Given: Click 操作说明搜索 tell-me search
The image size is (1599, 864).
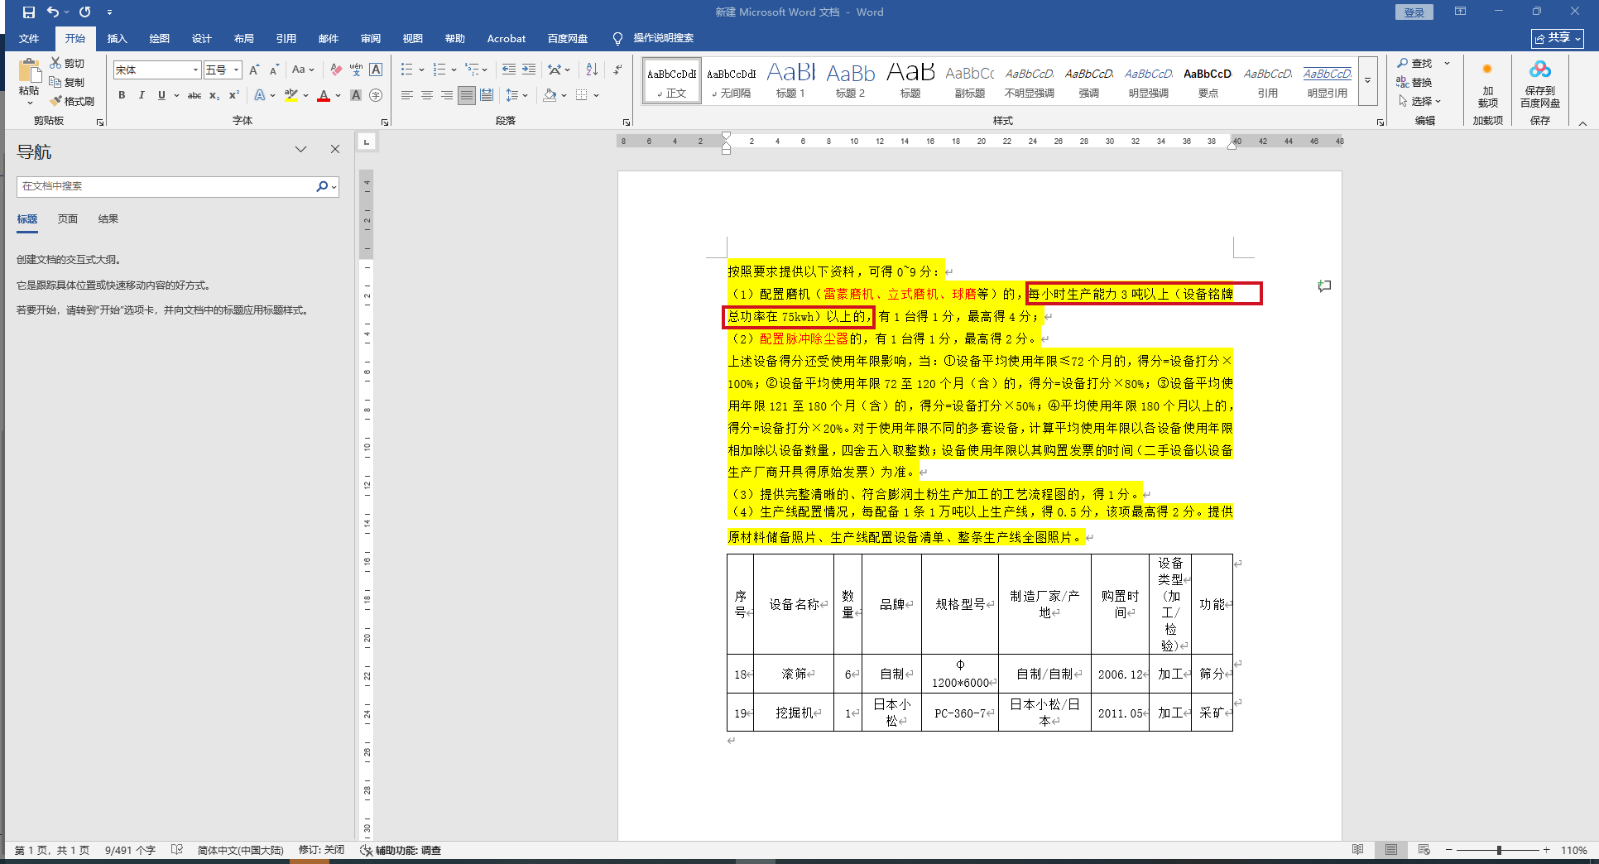Looking at the screenshot, I should (x=663, y=38).
